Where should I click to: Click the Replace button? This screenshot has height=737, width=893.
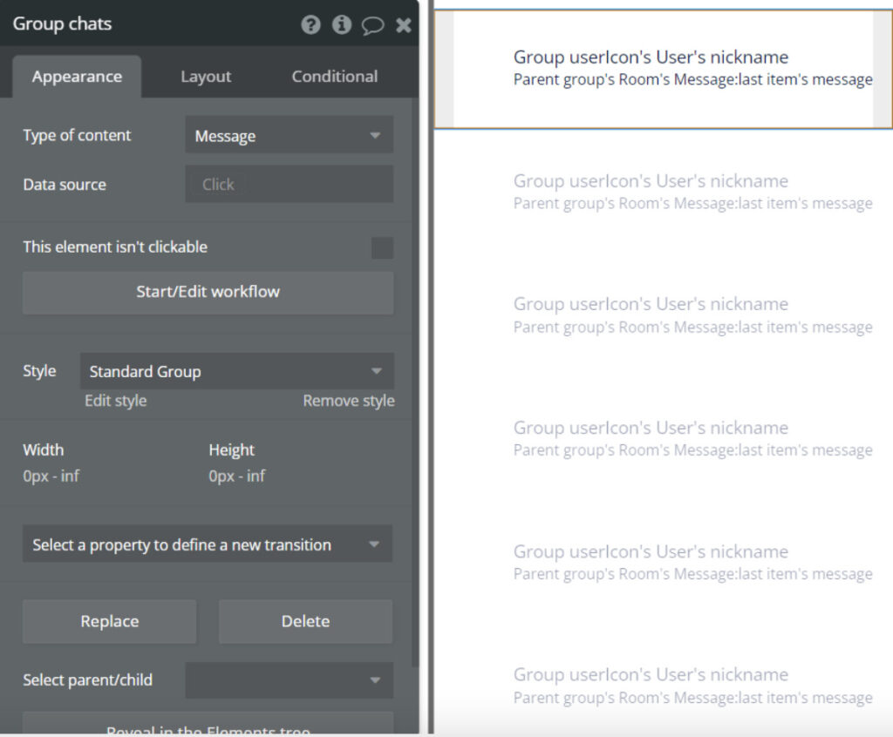coord(110,621)
